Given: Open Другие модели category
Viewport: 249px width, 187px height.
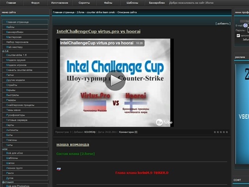Looking at the screenshot, I should tap(25, 80).
